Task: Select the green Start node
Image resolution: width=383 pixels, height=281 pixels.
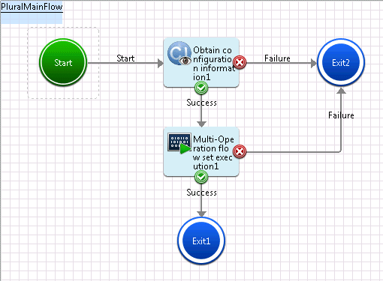Action: point(63,62)
